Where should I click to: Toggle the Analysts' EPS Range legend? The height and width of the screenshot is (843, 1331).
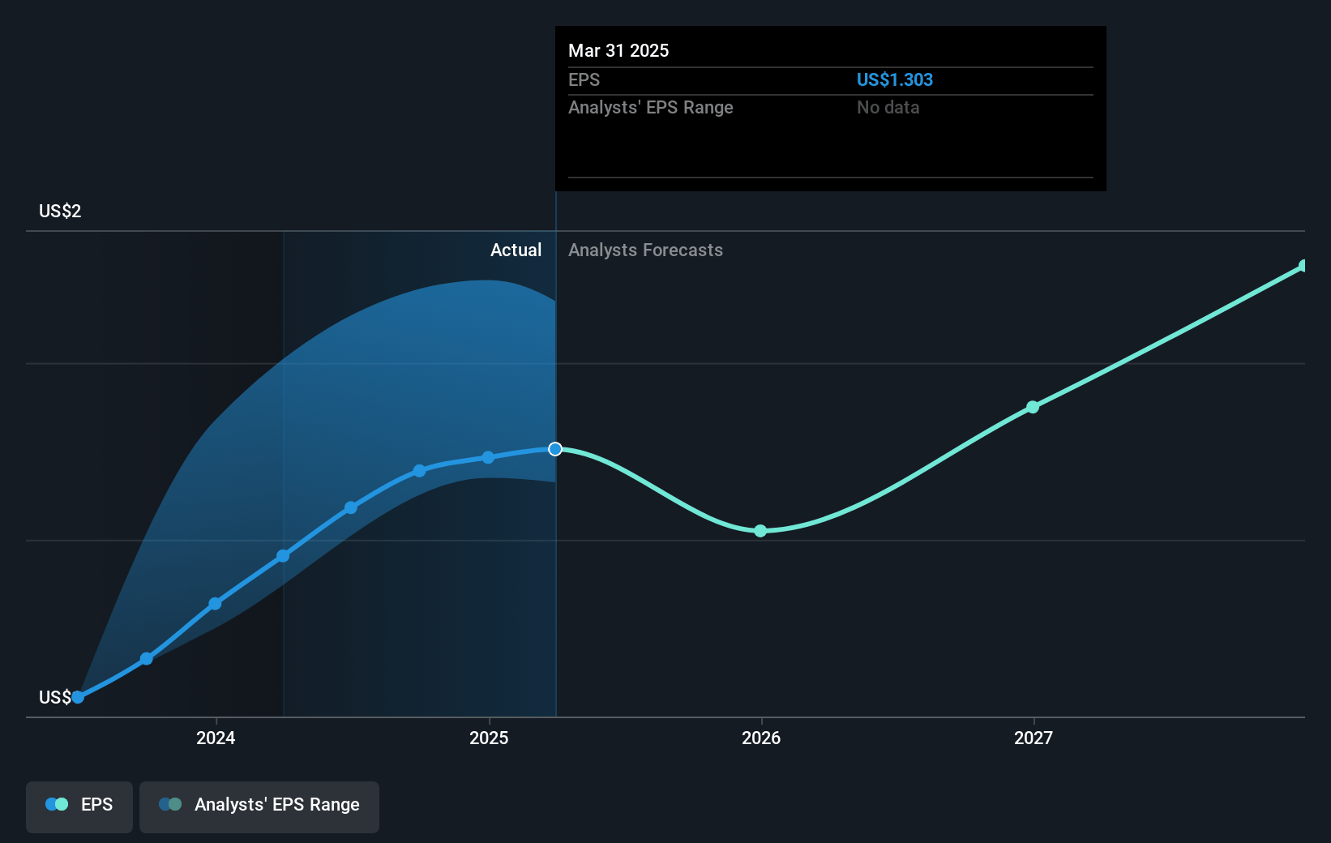tap(259, 807)
